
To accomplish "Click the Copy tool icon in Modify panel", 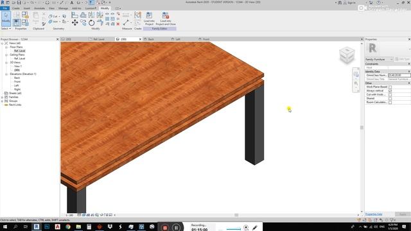I will (x=83, y=23).
